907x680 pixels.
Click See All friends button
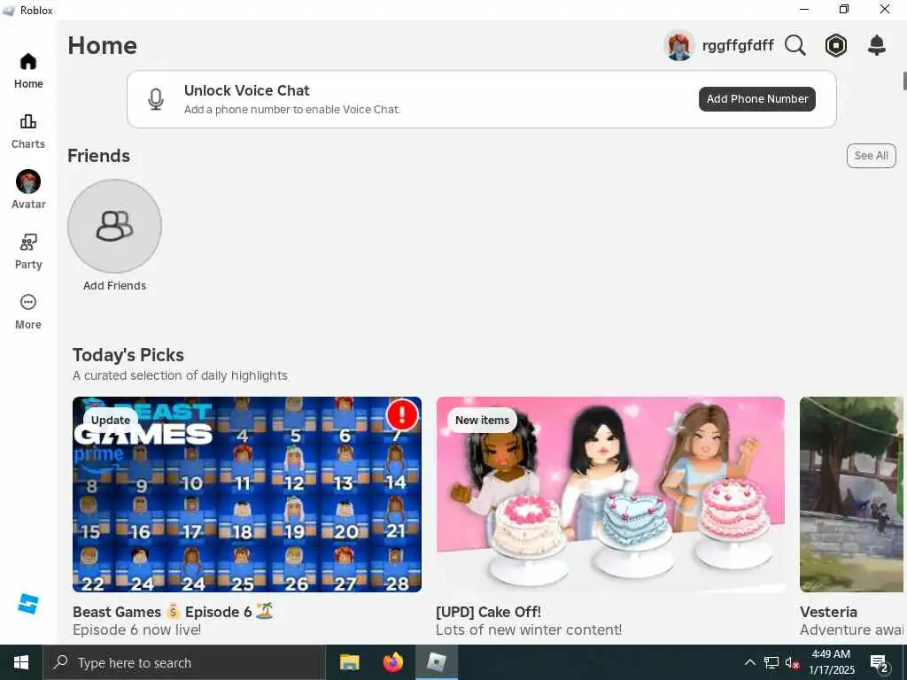872,156
